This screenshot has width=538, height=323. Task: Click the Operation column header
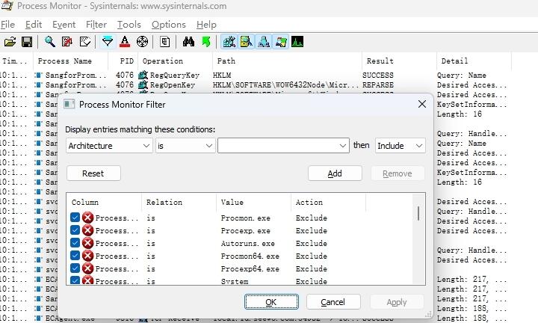[176, 61]
